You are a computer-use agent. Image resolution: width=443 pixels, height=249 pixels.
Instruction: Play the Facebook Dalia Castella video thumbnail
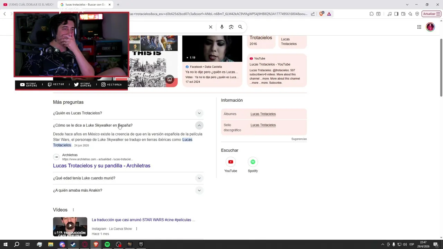tap(212, 48)
